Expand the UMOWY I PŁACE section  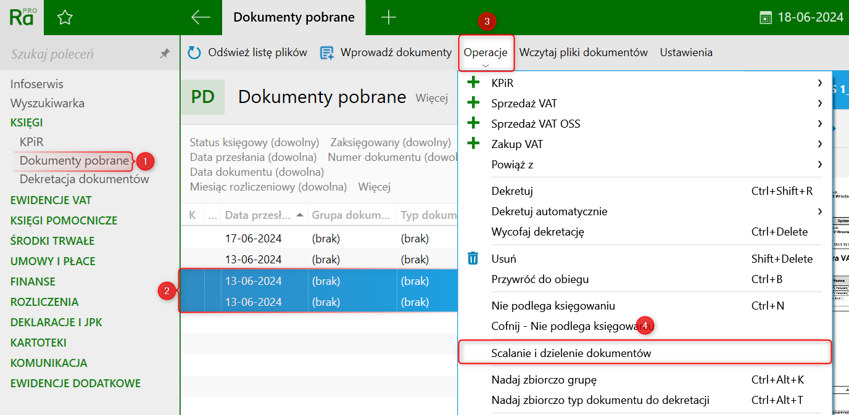click(53, 261)
